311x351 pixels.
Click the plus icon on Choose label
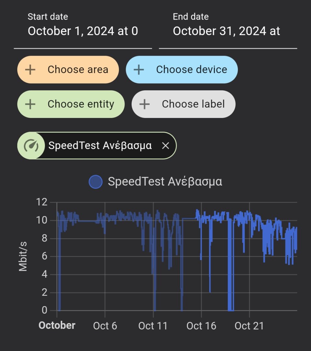(144, 104)
